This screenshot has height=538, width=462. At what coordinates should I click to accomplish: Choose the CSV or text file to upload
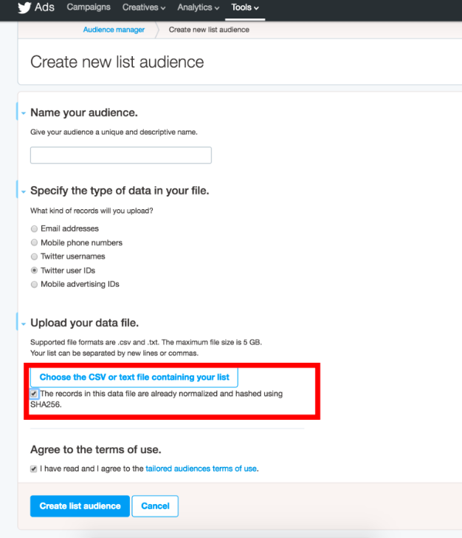tap(134, 377)
